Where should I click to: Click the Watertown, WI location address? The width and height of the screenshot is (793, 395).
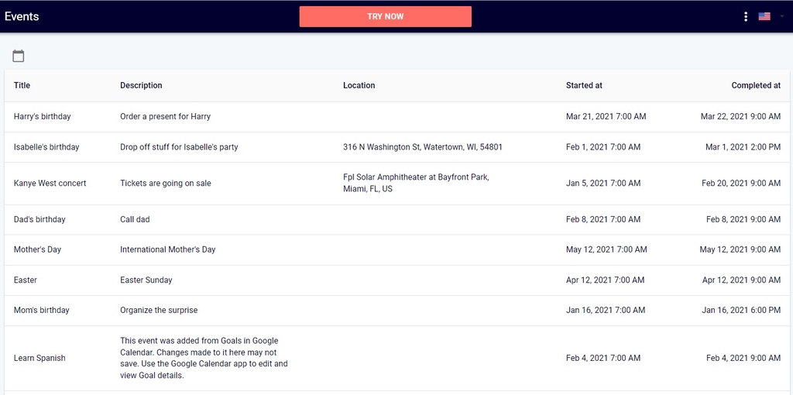423,147
